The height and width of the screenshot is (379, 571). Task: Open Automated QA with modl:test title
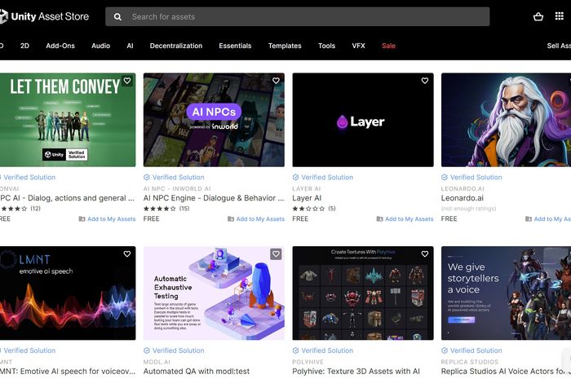197,372
